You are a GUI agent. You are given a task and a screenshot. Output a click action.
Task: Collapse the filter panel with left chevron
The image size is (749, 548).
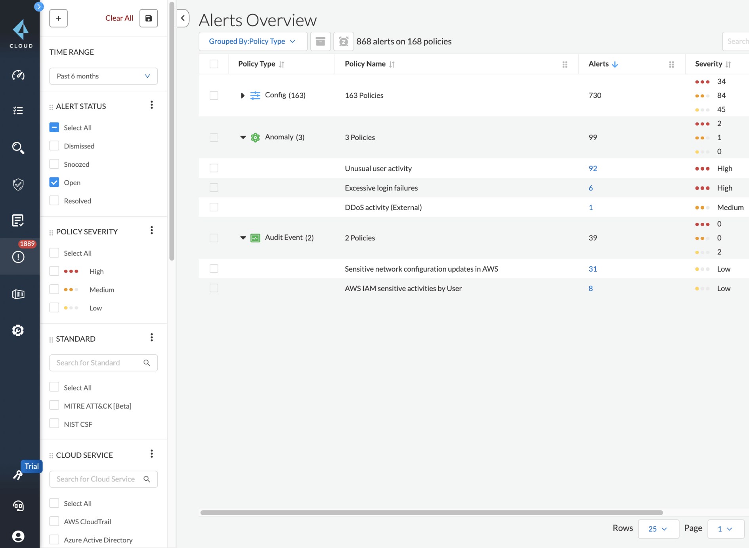coord(183,18)
